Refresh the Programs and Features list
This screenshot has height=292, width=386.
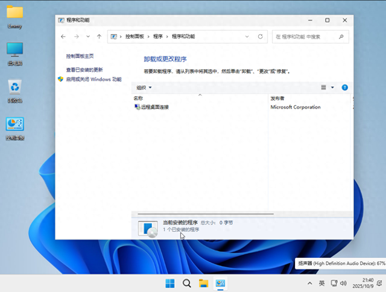pos(261,37)
